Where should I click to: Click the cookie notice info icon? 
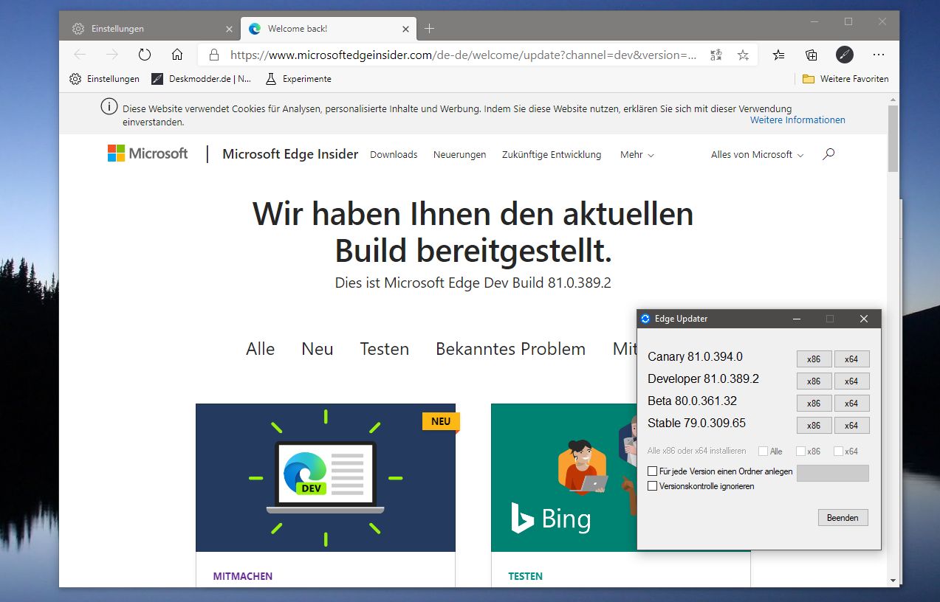109,107
